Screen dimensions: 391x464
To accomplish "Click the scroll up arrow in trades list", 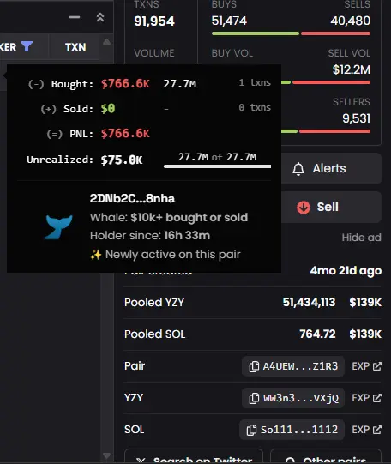I will point(107,42).
